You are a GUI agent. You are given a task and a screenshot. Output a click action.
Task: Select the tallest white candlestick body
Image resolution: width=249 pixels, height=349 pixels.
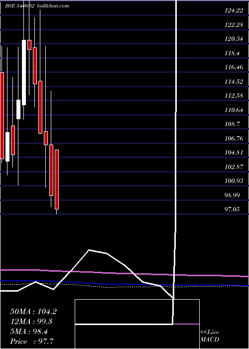(24, 73)
